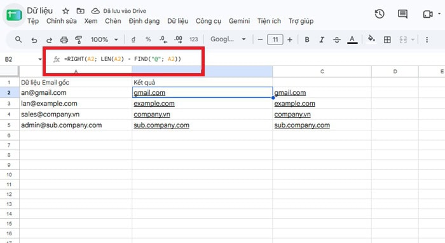445x243 pixels.
Task: Select cell an@gmail.com
Action: pyautogui.click(x=76, y=92)
